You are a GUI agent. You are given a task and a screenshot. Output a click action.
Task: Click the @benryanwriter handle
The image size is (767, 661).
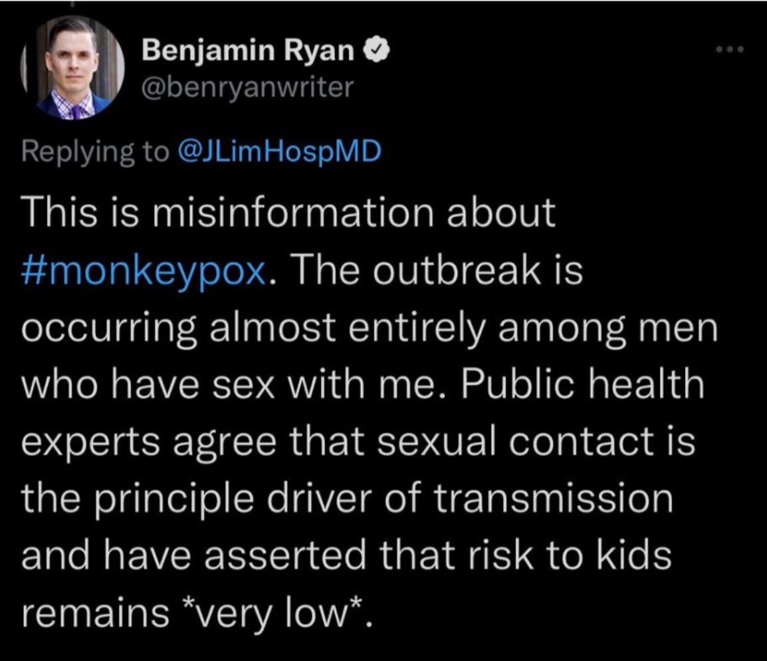coord(247,88)
